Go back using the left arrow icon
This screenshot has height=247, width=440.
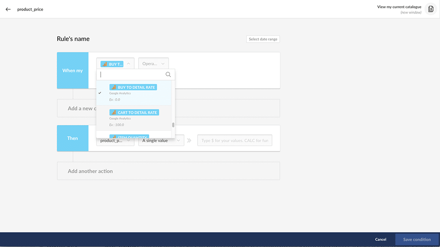pyautogui.click(x=8, y=9)
